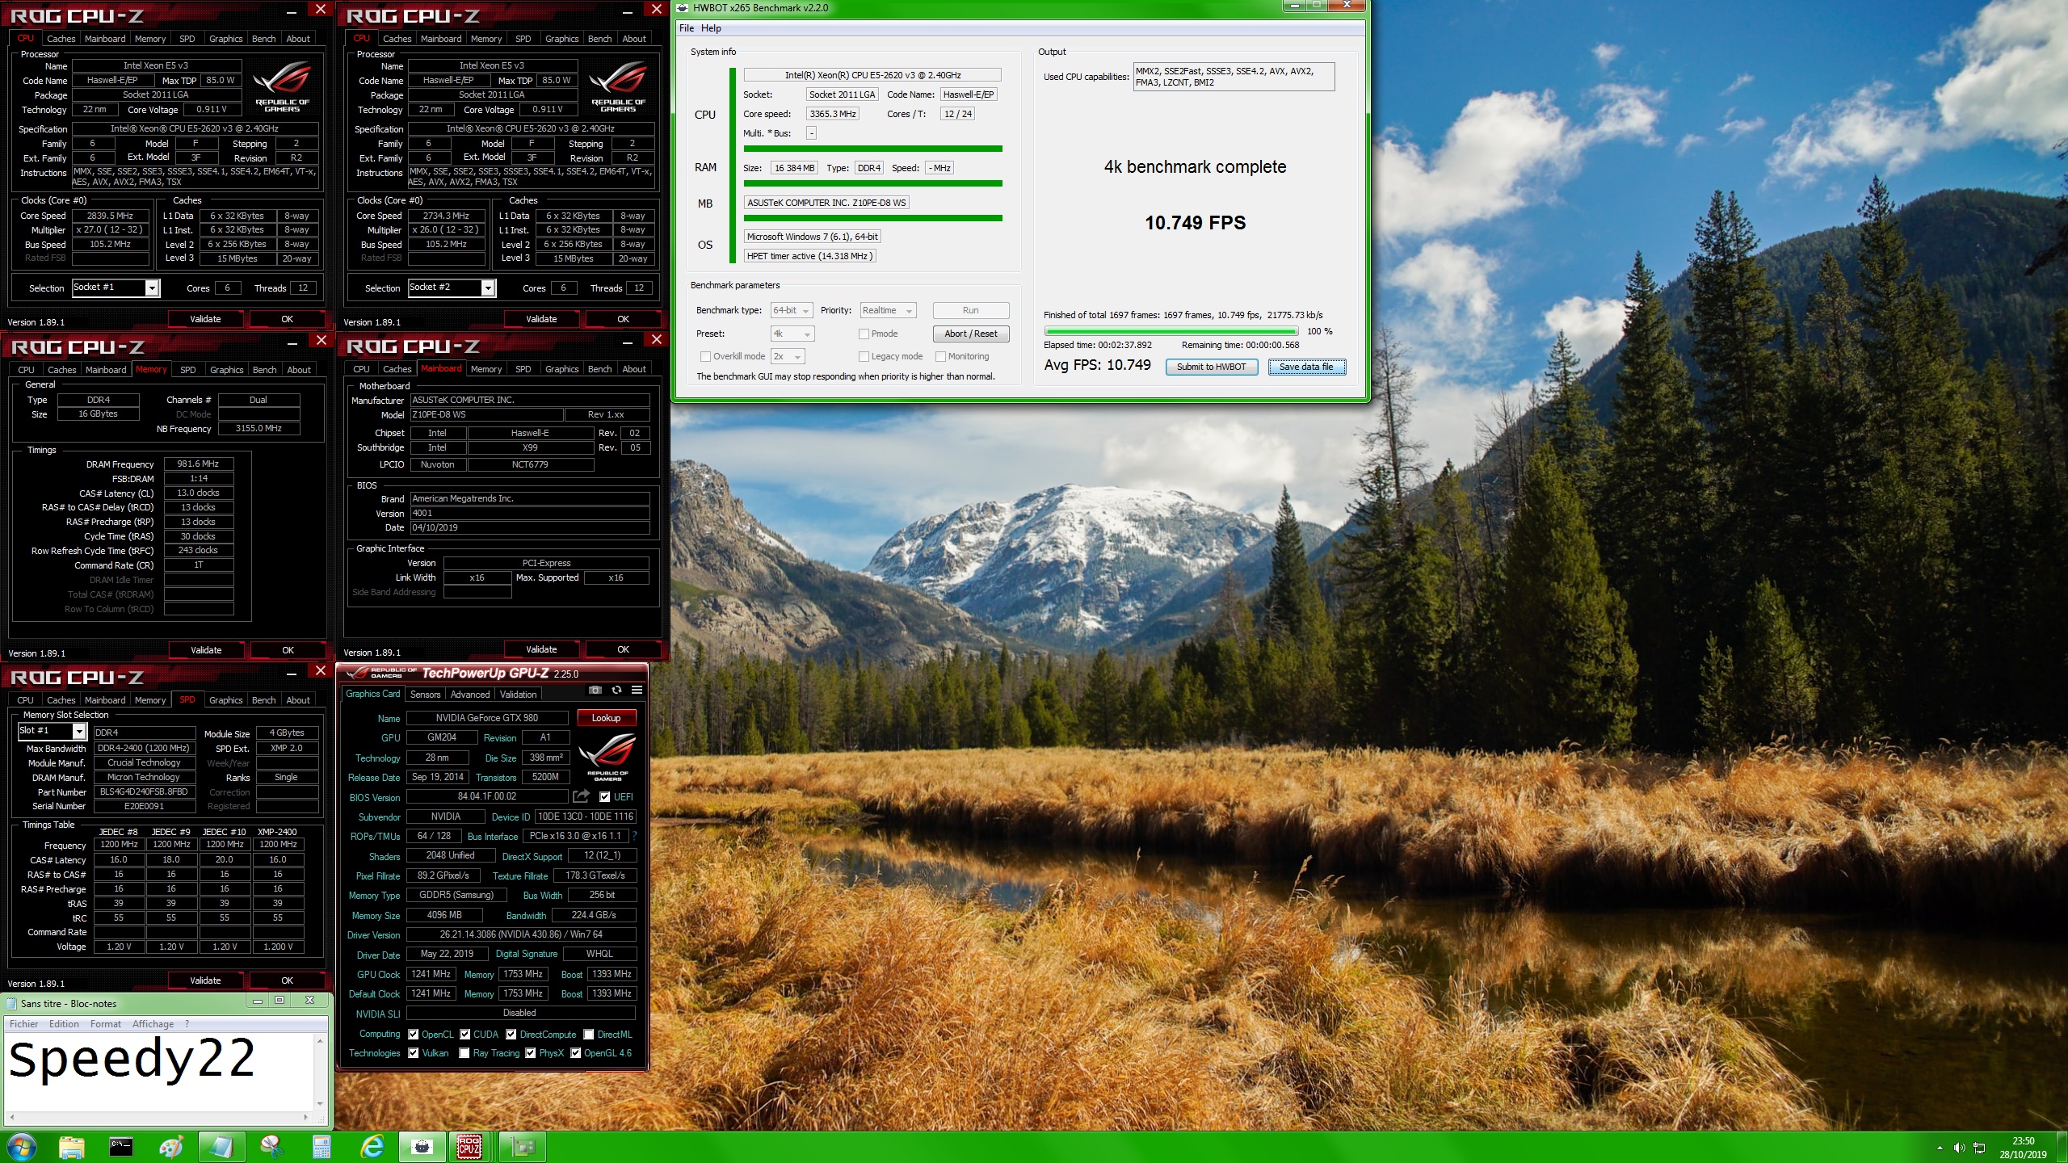This screenshot has height=1163, width=2068.
Task: Switch to the Advanced tab in GPU-Z
Action: point(470,695)
